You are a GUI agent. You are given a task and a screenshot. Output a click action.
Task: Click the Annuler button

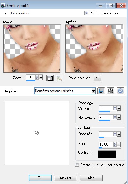click(65, 178)
